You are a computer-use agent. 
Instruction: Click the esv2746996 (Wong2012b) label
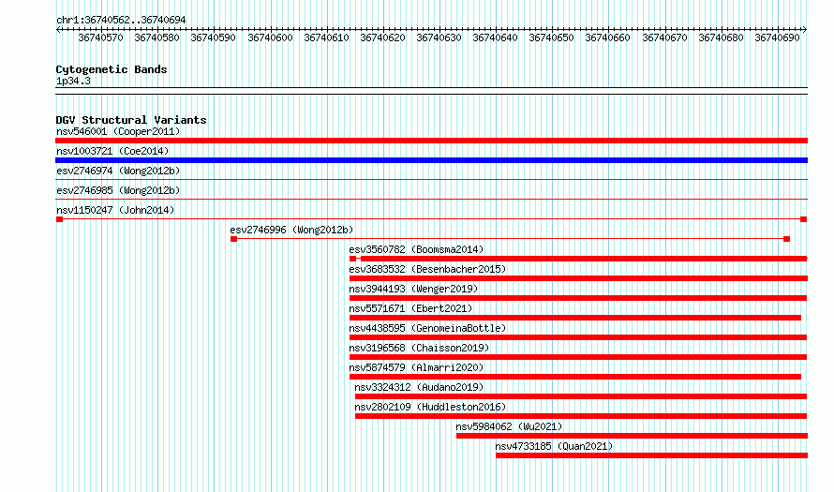click(291, 230)
